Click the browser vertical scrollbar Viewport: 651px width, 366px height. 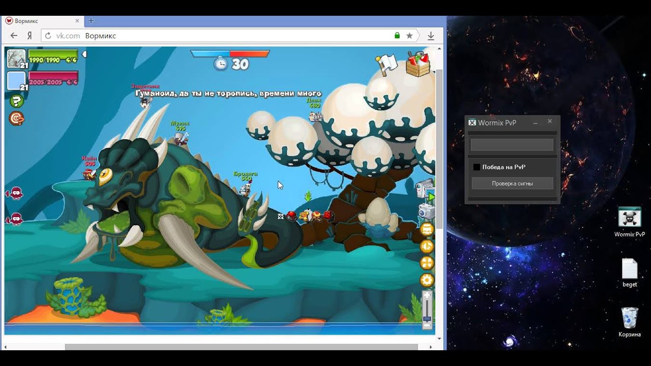tap(439, 150)
